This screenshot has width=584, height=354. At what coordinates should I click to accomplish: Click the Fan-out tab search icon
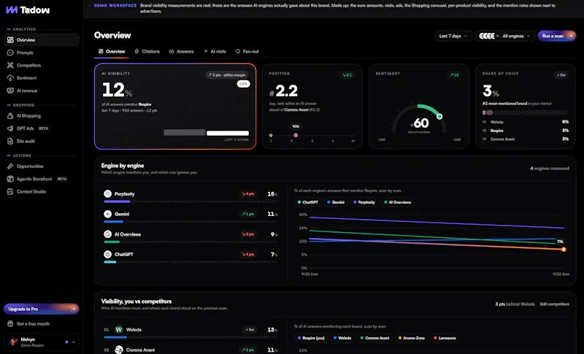238,51
